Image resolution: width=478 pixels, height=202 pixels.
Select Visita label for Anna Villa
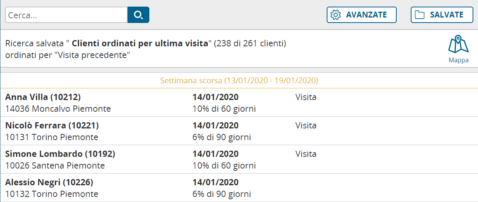[306, 97]
